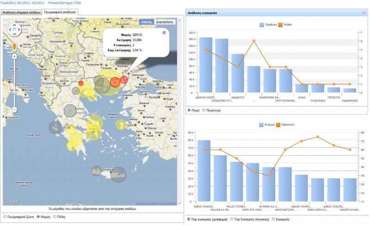Collapse the Ανάλυση ευκαιριών panel

click(364, 13)
